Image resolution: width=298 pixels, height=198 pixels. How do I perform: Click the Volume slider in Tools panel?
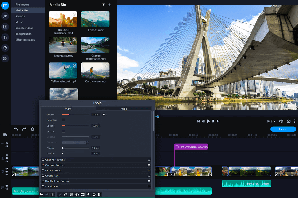point(75,114)
